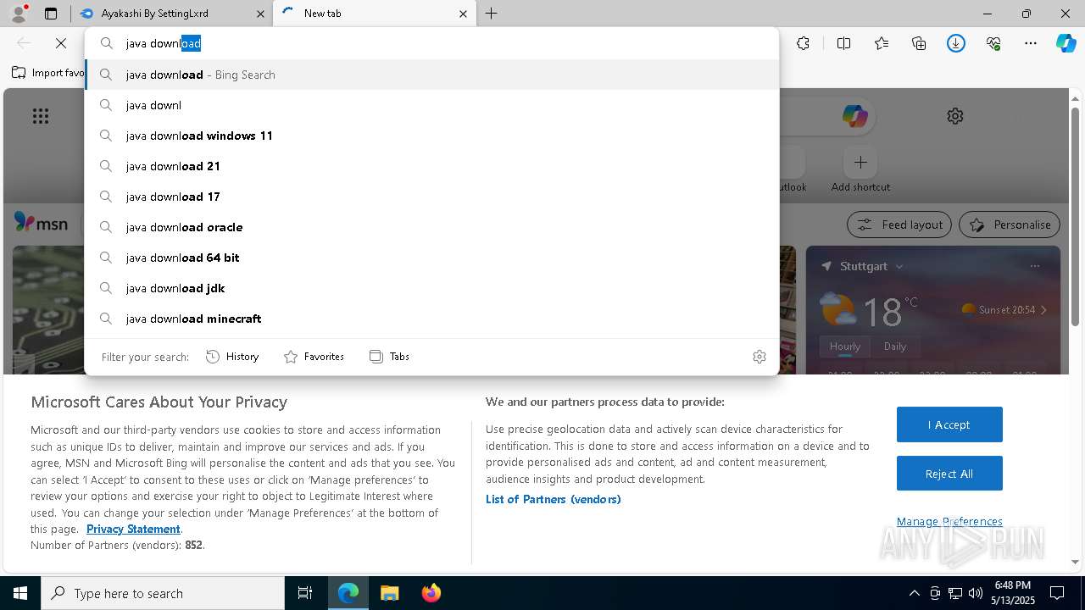Open Import favorites bookmark bar item

pos(48,73)
